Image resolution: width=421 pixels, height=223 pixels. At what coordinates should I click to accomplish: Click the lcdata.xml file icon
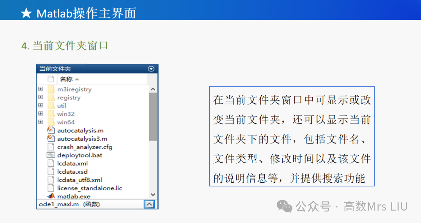[51, 163]
